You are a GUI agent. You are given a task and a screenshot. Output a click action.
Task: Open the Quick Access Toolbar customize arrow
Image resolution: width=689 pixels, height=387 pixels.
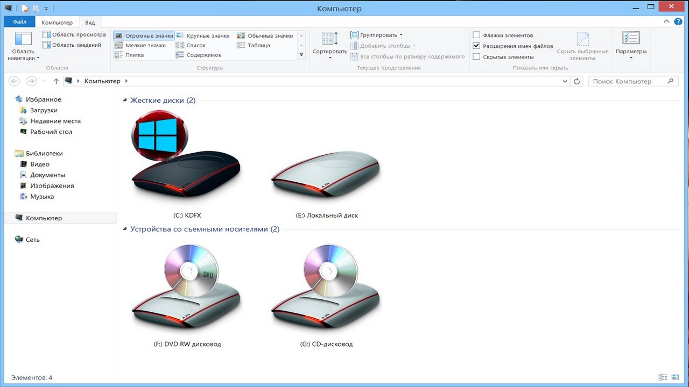(x=46, y=9)
